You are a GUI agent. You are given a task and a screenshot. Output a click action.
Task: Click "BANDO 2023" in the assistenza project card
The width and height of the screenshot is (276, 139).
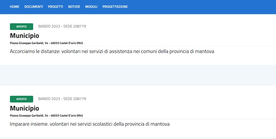pos(48,27)
